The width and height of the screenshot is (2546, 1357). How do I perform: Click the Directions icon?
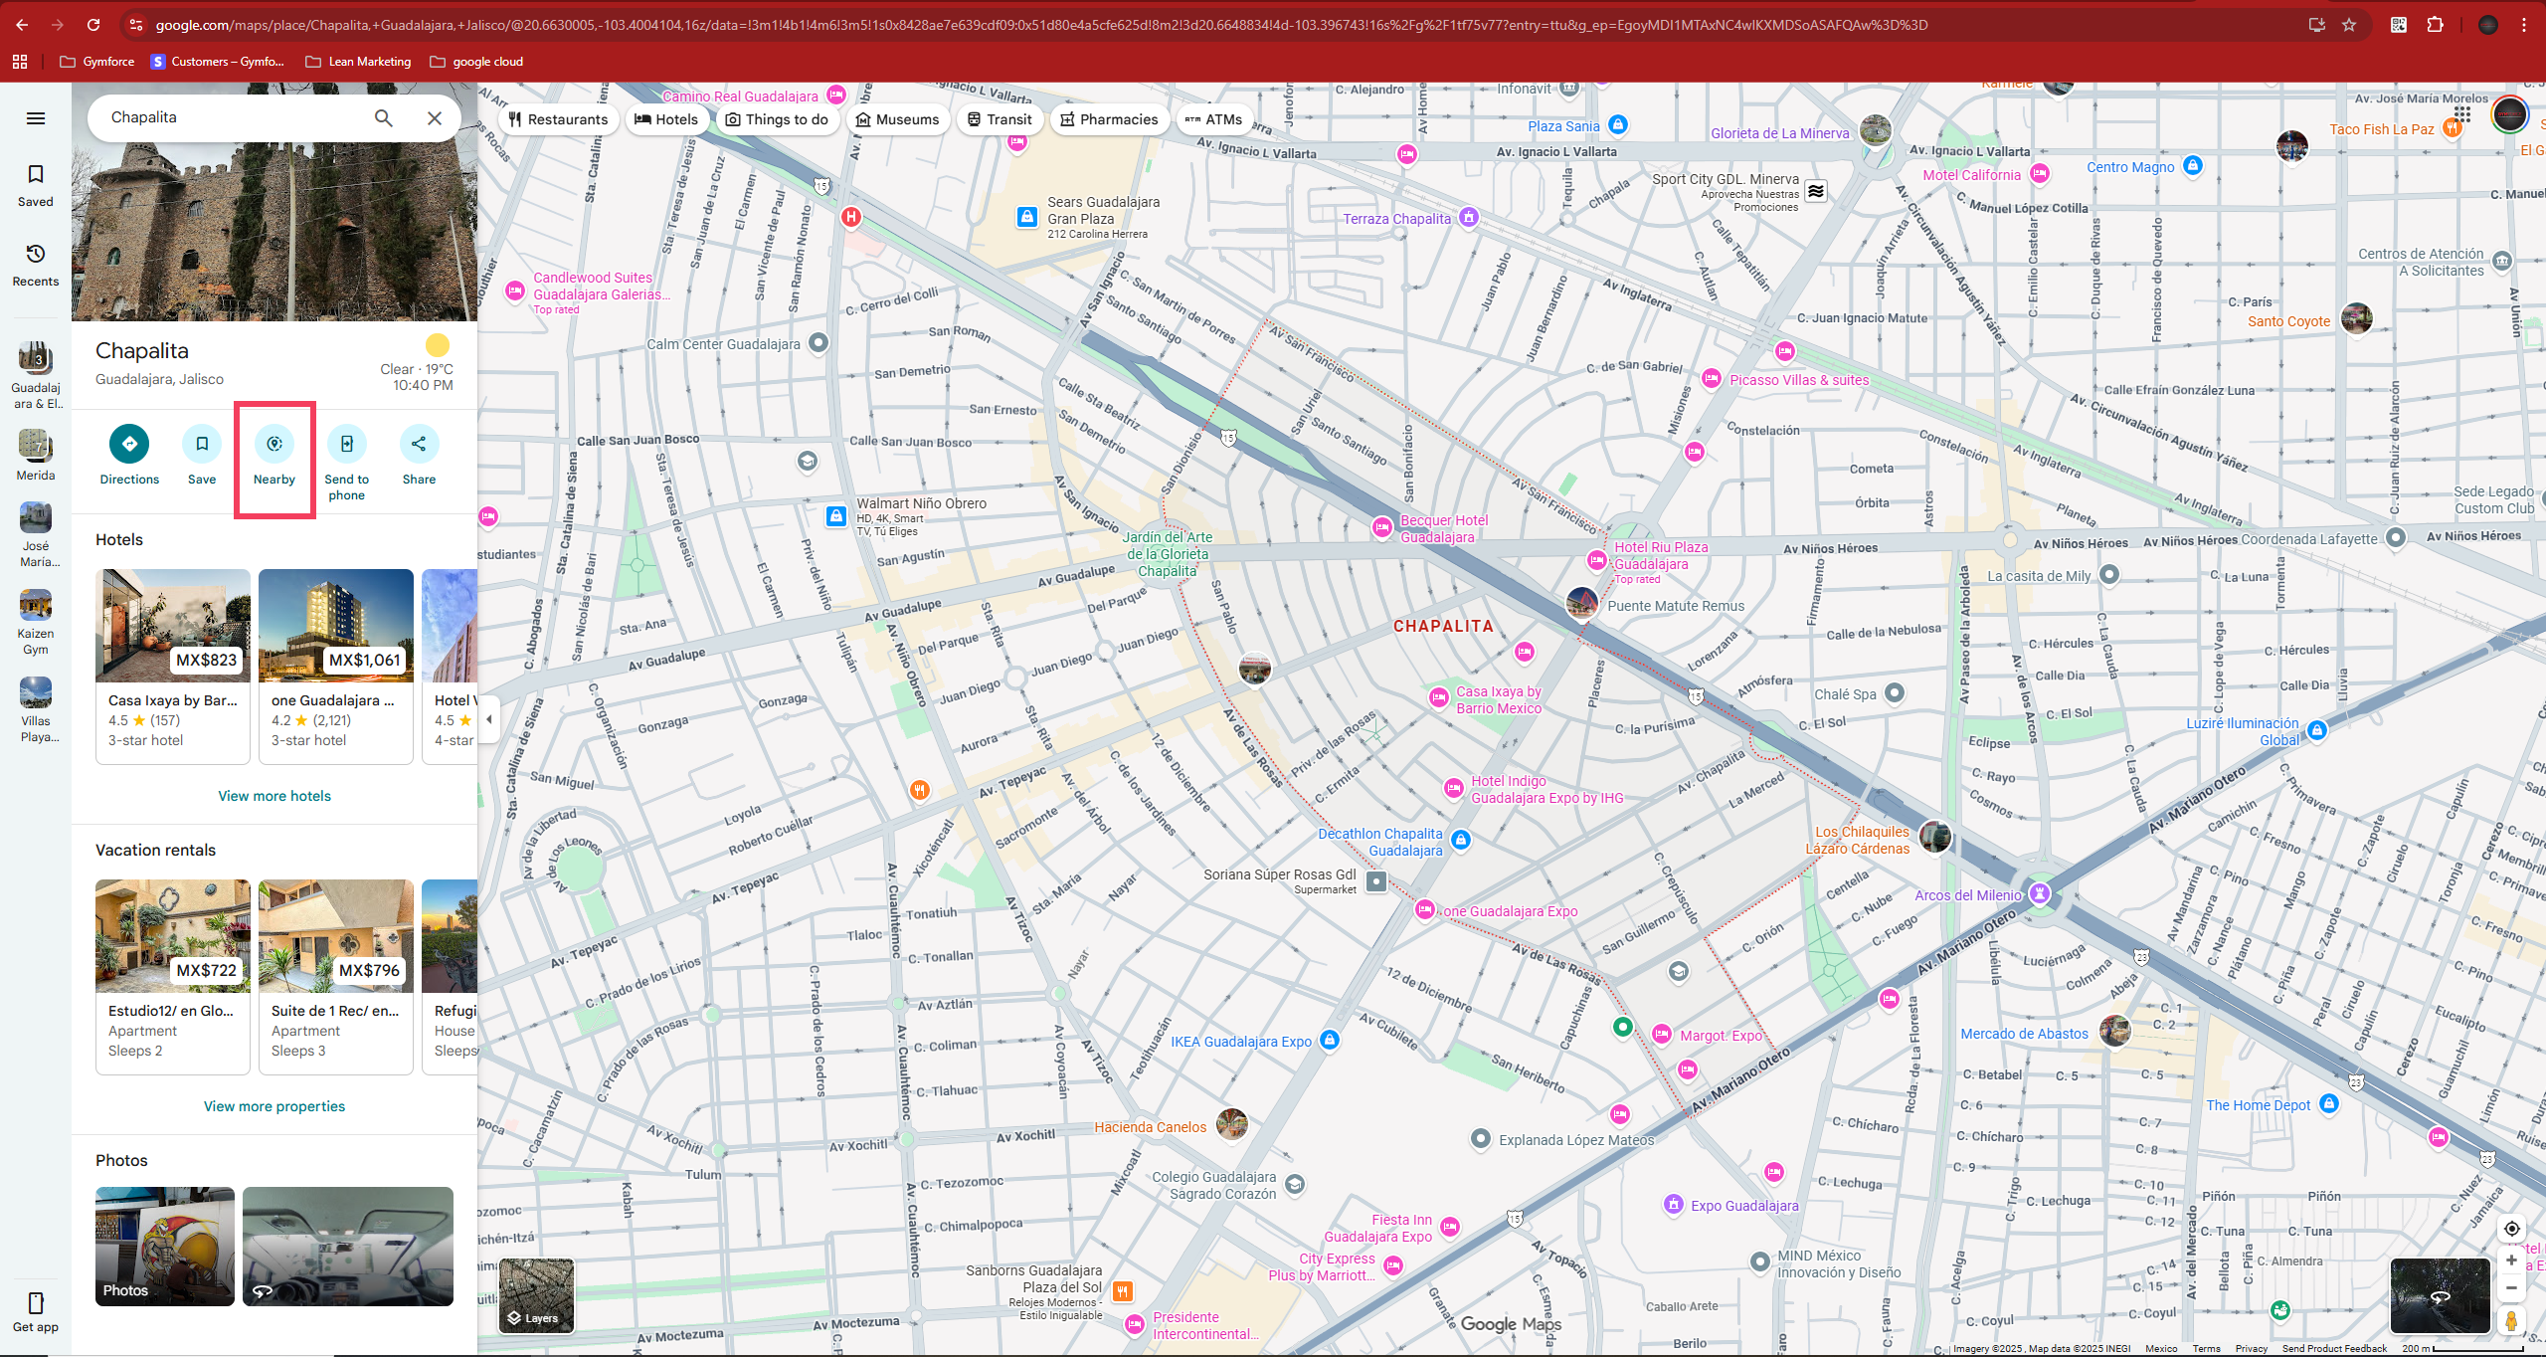coord(129,444)
